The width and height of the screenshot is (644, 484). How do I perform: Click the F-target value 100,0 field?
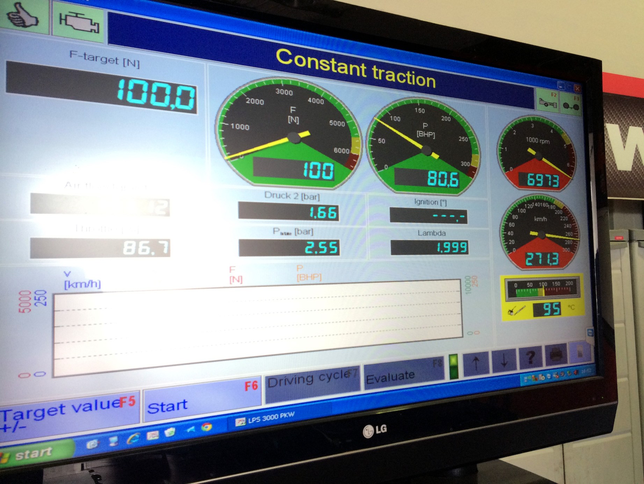pyautogui.click(x=101, y=88)
